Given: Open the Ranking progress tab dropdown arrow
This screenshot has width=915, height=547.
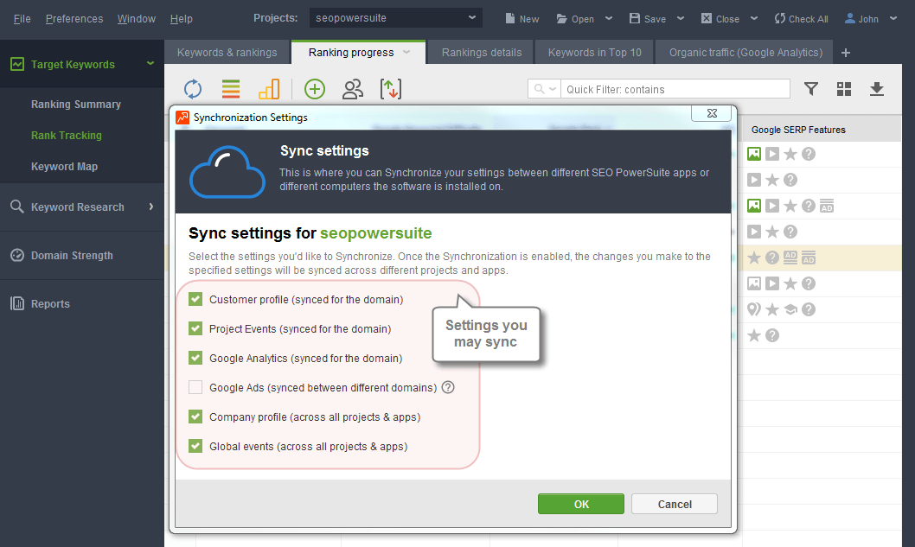Looking at the screenshot, I should click(406, 52).
